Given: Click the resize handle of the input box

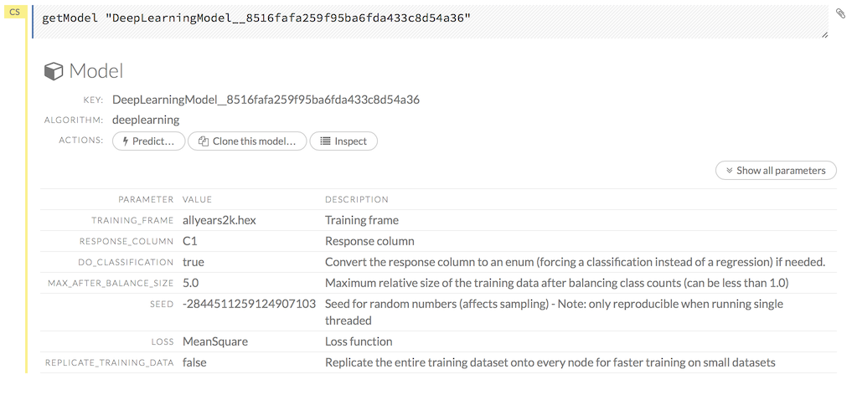Looking at the screenshot, I should click(824, 34).
